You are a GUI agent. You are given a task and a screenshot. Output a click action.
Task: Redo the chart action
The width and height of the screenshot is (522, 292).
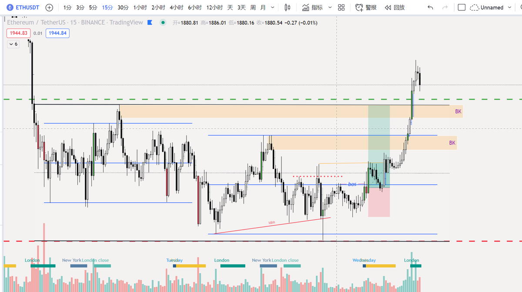[x=445, y=7]
